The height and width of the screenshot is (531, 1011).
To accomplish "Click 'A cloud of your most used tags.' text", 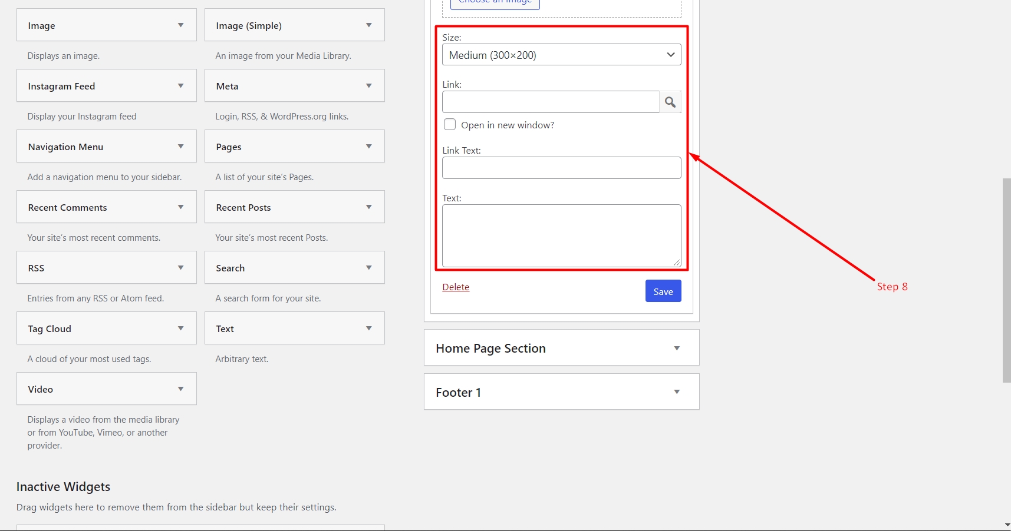I will point(89,359).
